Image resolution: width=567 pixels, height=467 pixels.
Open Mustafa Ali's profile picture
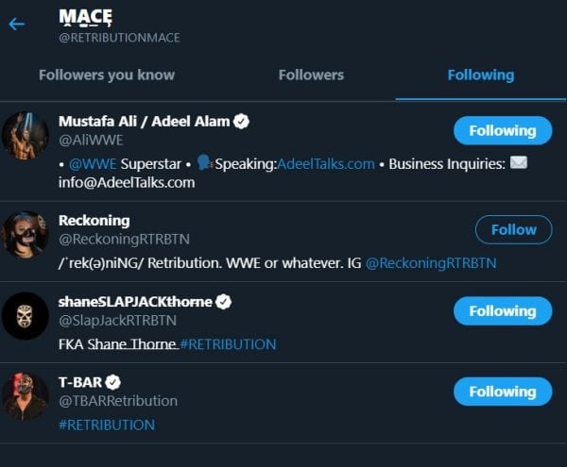26,135
